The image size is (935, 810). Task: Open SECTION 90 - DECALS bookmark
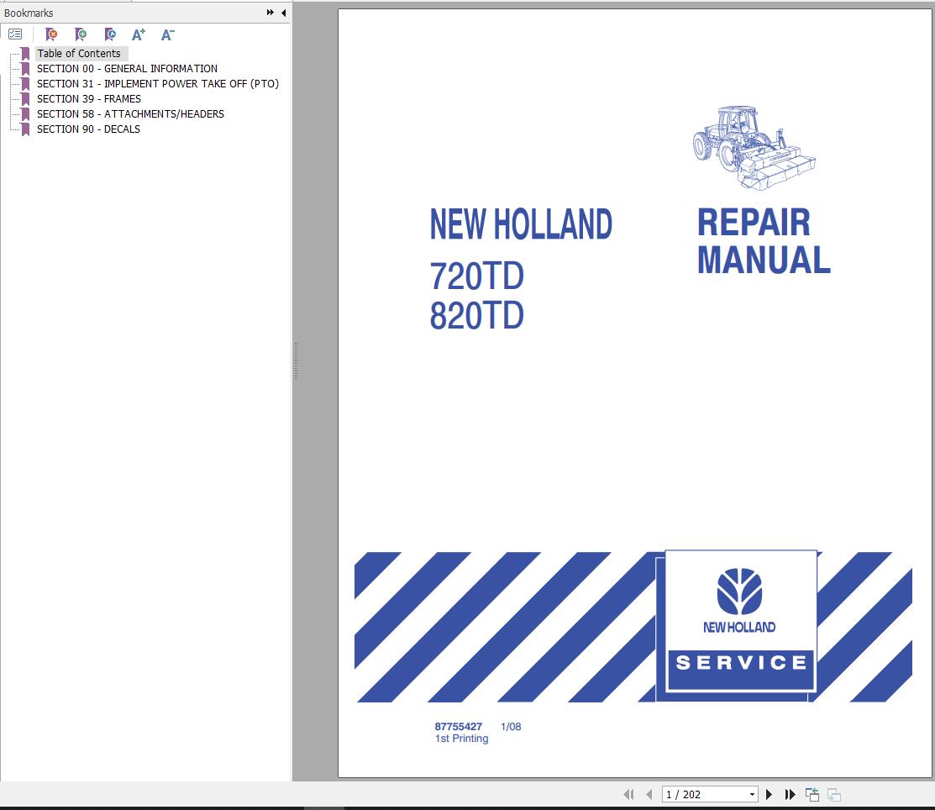click(x=88, y=129)
